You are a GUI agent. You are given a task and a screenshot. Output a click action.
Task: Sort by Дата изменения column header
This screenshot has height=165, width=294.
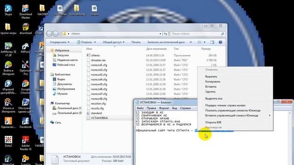coord(156,49)
